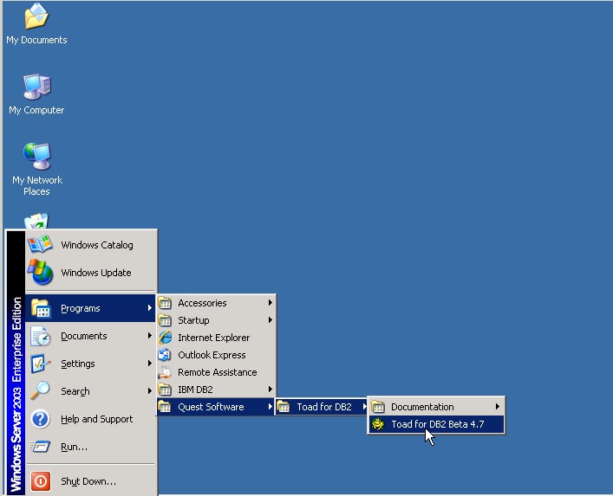Image resolution: width=613 pixels, height=496 pixels.
Task: Click the red Shut Down icon
Action: point(41,481)
